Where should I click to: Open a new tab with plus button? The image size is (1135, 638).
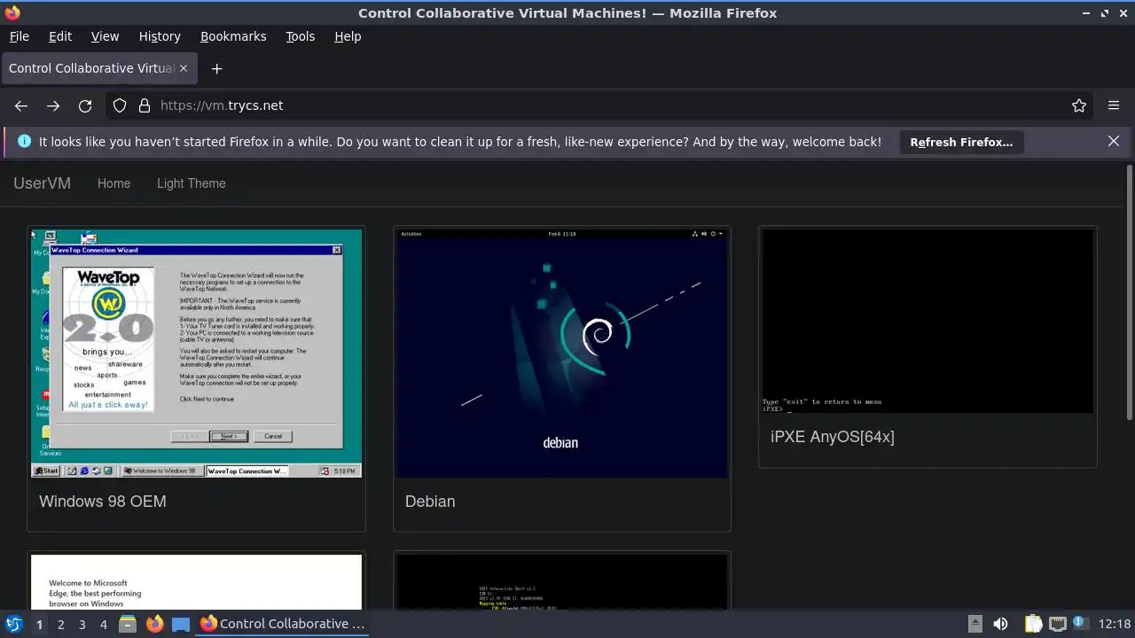[216, 68]
